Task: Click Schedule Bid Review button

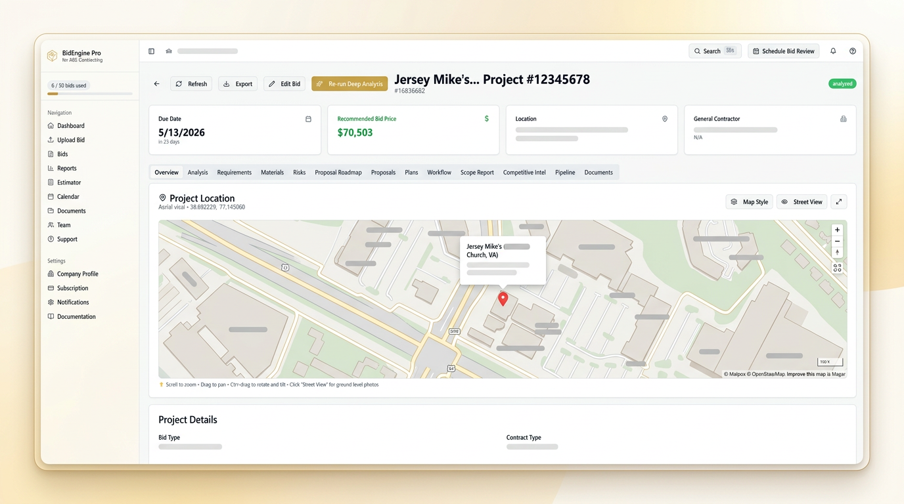Action: [783, 51]
